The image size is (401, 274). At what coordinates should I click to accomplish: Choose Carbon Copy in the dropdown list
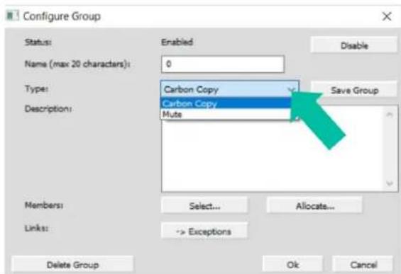(x=226, y=103)
